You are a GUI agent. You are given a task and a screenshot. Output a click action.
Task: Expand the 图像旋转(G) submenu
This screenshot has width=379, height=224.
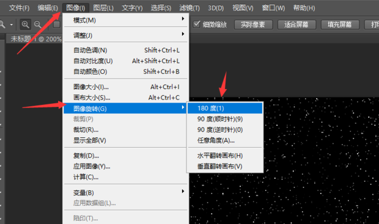point(125,109)
